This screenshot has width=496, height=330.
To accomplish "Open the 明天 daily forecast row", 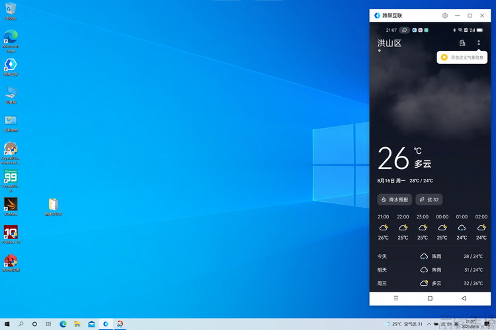I will click(431, 270).
